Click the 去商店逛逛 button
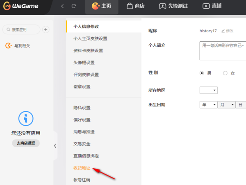The height and width of the screenshot is (185, 246). (x=26, y=143)
